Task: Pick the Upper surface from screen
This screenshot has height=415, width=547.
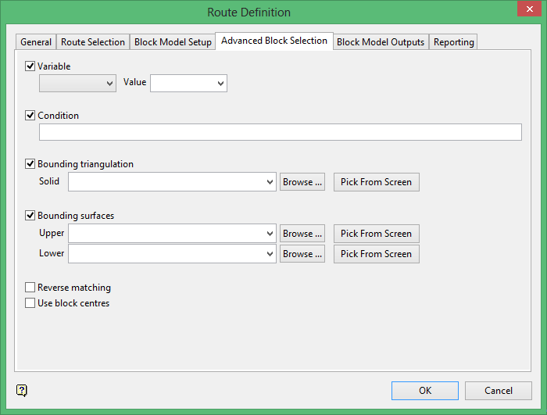Action: (x=376, y=234)
